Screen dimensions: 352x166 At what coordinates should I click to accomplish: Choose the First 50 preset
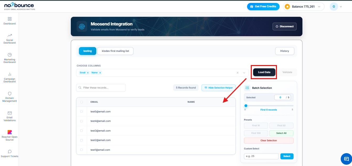[x=281, y=126]
